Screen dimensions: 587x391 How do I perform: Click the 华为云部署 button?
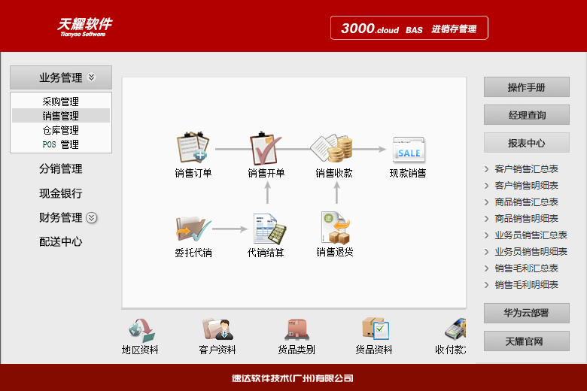coord(526,313)
